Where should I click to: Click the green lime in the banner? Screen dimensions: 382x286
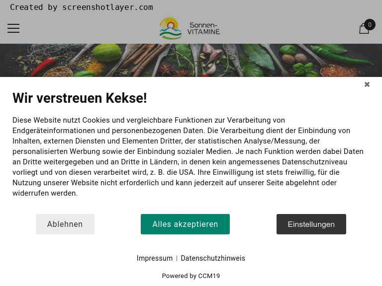107,53
